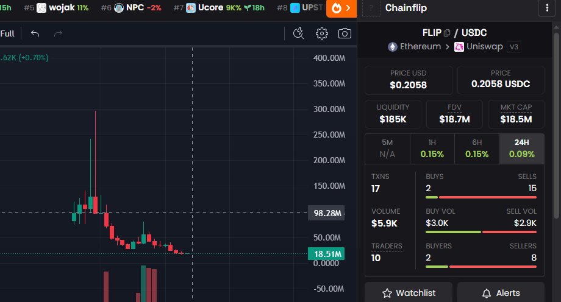The image size is (561, 302).
Task: Click the buys versus sells ratio bar
Action: click(481, 197)
